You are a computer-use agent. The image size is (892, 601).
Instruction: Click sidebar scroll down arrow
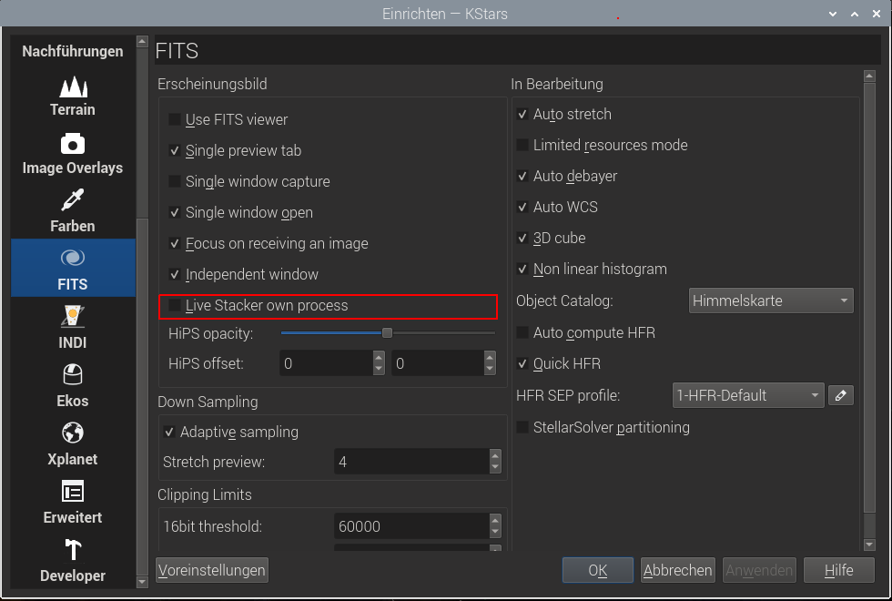(142, 582)
